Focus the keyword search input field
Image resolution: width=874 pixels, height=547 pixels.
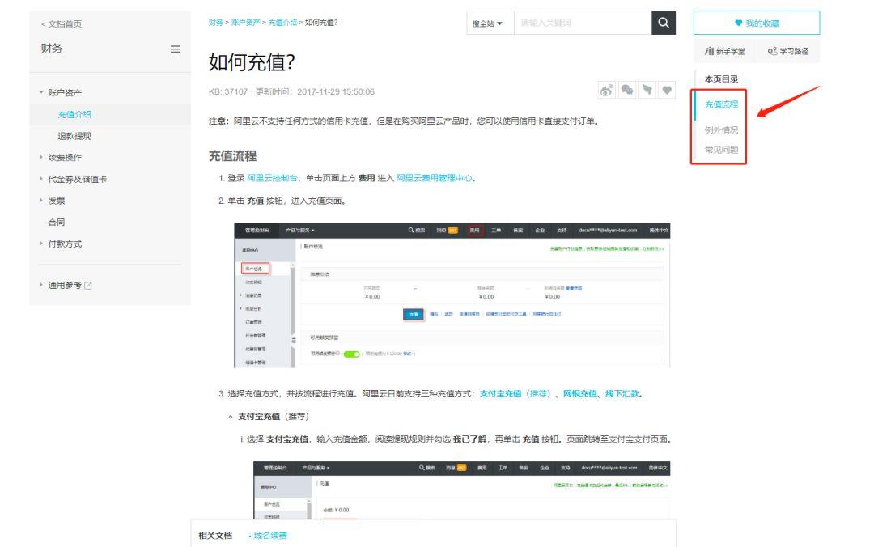coord(583,23)
